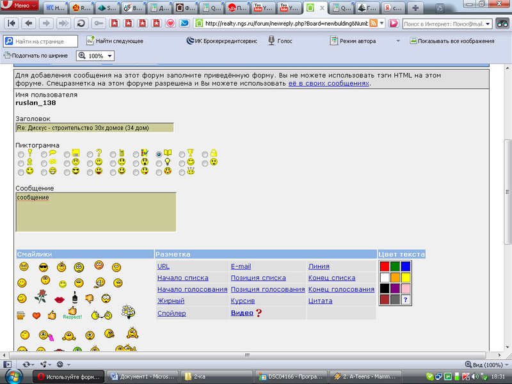Open Документ1 Microsoft Word taskbar button
The height and width of the screenshot is (384, 512).
[144, 376]
